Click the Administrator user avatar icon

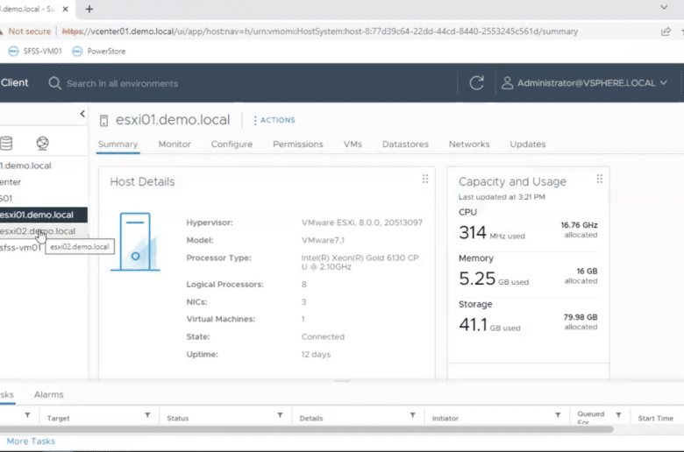pos(507,83)
